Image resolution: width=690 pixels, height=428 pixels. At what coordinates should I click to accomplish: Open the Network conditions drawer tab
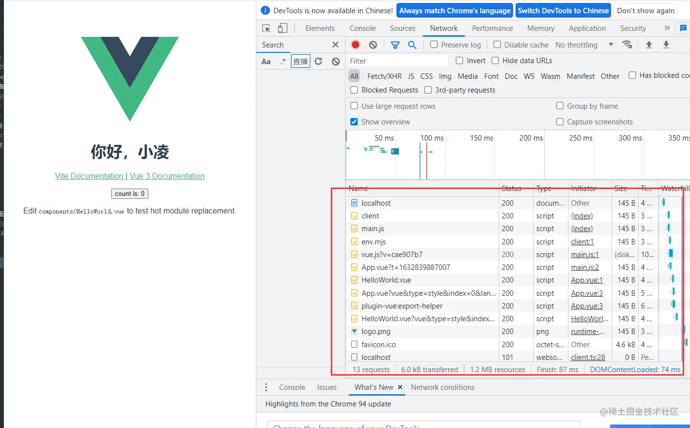pyautogui.click(x=443, y=387)
